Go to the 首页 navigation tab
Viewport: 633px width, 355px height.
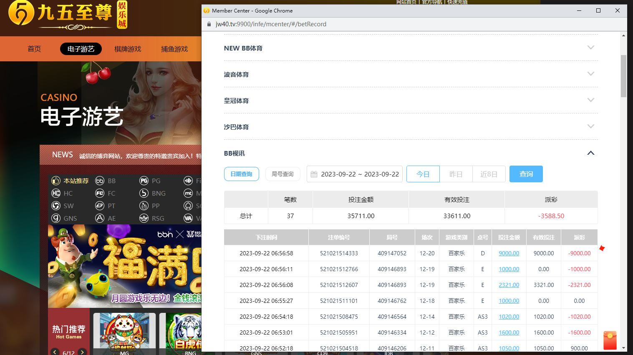tap(34, 49)
